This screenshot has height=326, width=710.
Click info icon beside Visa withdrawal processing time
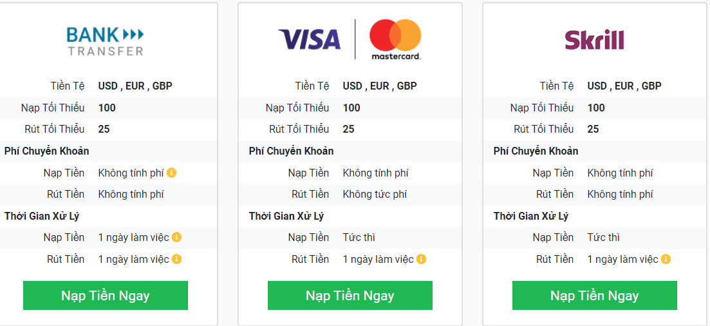coord(421,259)
